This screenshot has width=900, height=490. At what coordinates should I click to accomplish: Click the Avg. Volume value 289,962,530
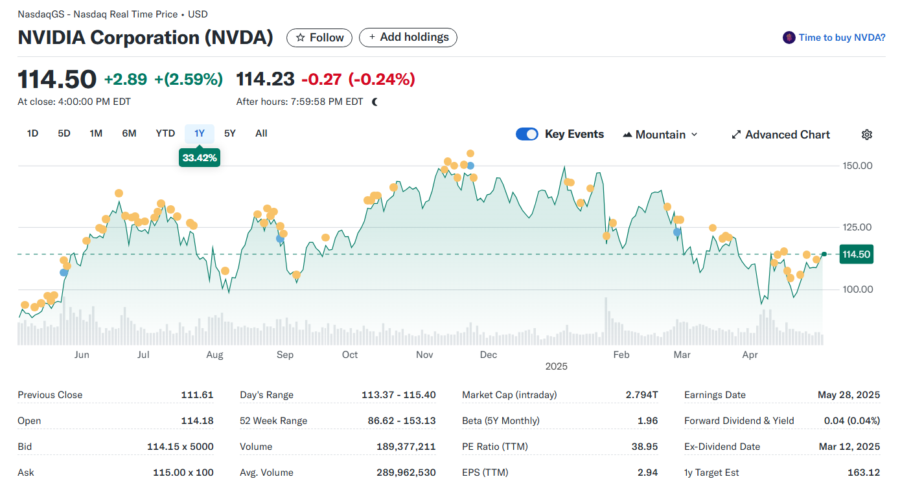(406, 473)
